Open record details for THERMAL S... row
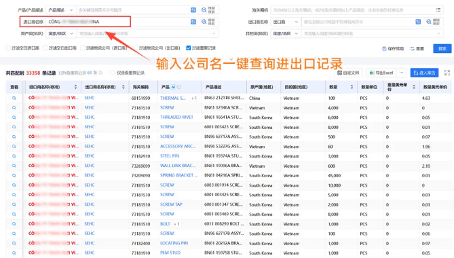Image resolution: width=454 pixels, height=258 pixels. click(x=14, y=98)
